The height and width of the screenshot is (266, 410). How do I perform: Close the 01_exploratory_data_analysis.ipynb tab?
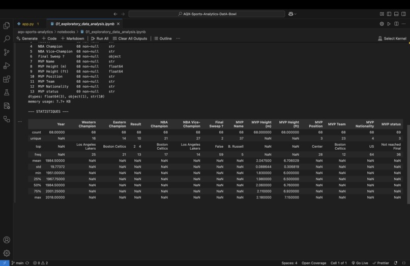click(118, 24)
